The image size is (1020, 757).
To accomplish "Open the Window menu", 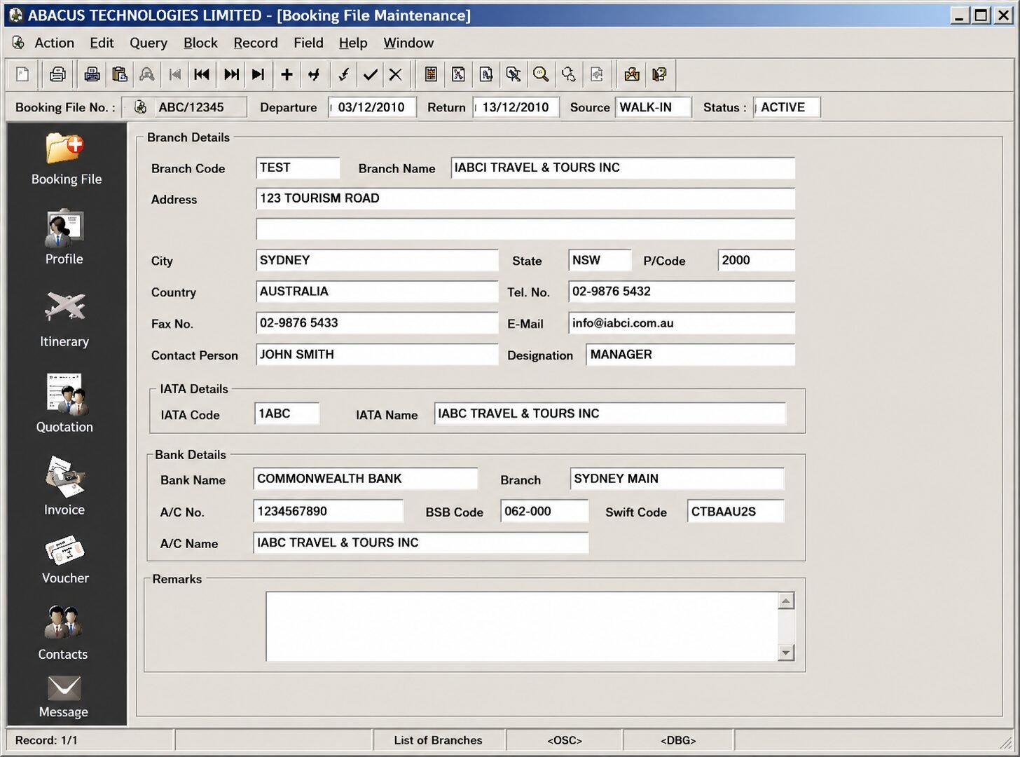I will point(408,43).
